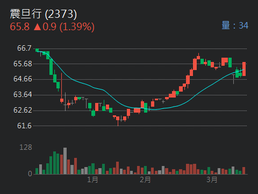This screenshot has width=258, height=194.
Task: Click the 61.6 price axis label
Action: (24, 126)
